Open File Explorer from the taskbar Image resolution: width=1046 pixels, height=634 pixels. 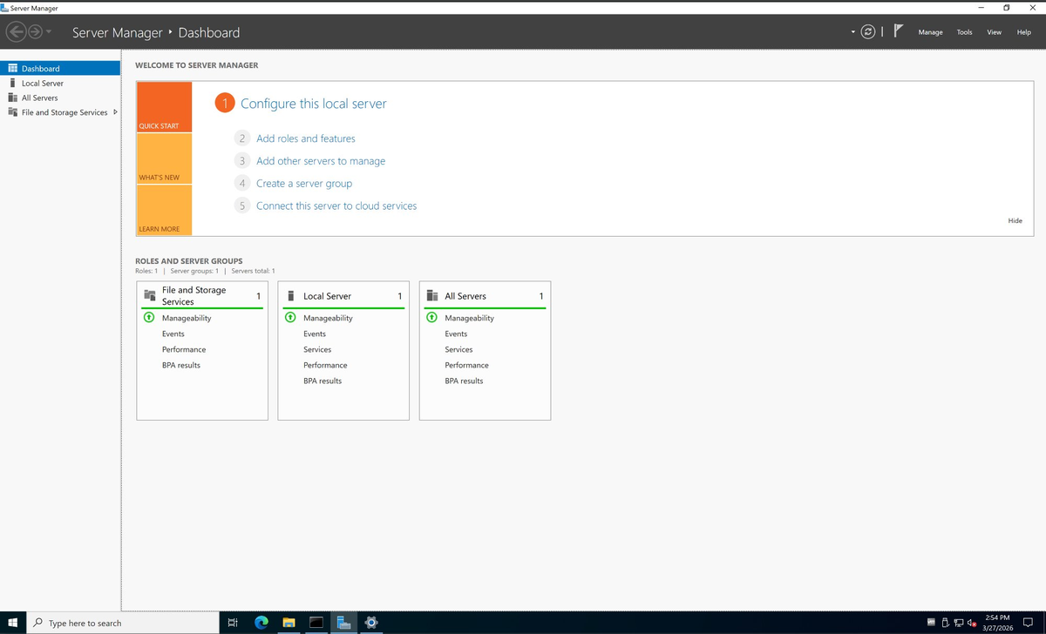point(288,622)
